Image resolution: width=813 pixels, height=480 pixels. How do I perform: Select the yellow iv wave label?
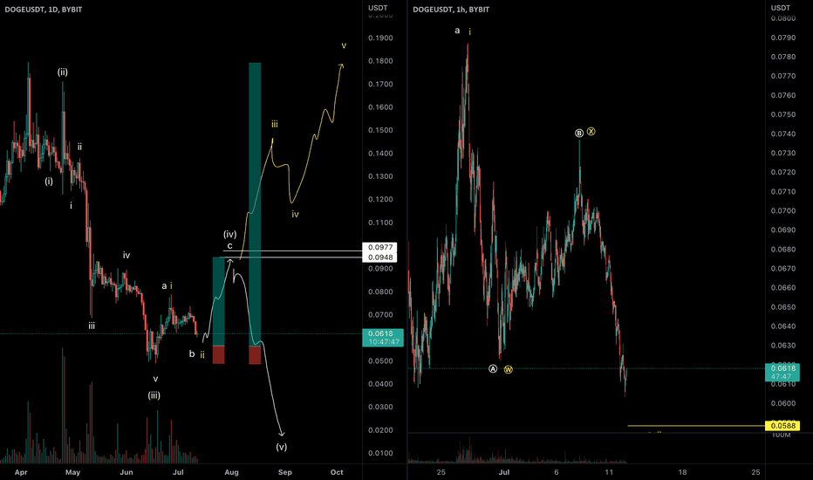click(x=295, y=215)
